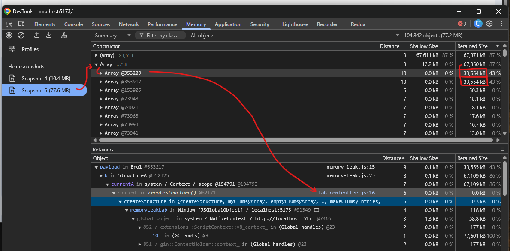The image size is (510, 251).
Task: Expand Array @353209 row
Action: click(x=101, y=73)
